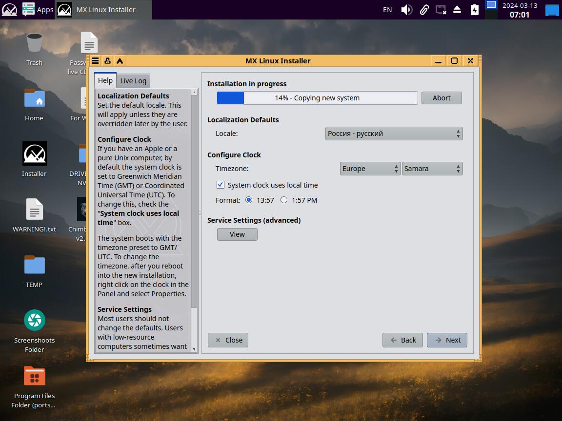Switch keyboard layout via EN indicator
562x421 pixels.
tap(387, 10)
